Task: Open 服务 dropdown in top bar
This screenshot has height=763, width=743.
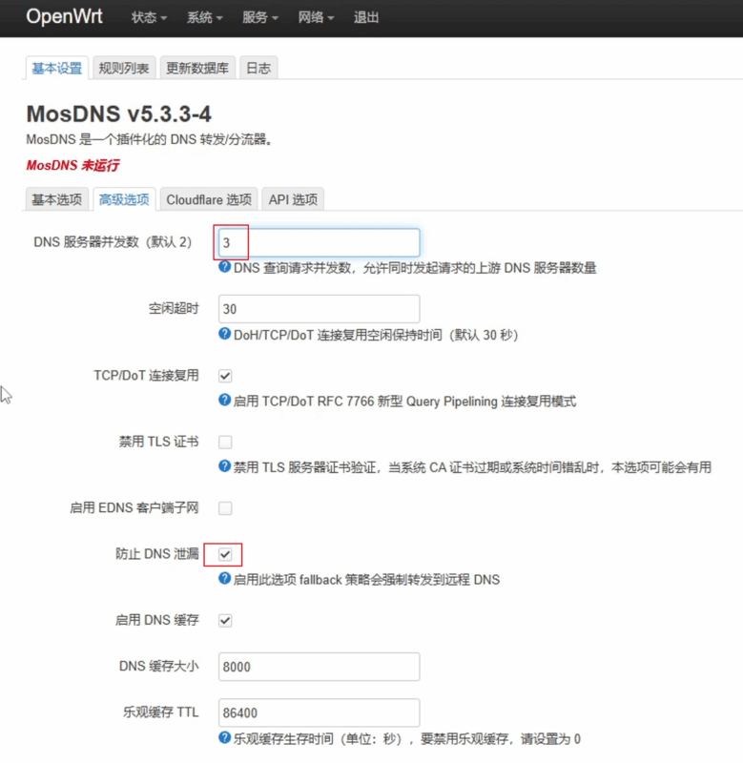Action: pos(260,17)
